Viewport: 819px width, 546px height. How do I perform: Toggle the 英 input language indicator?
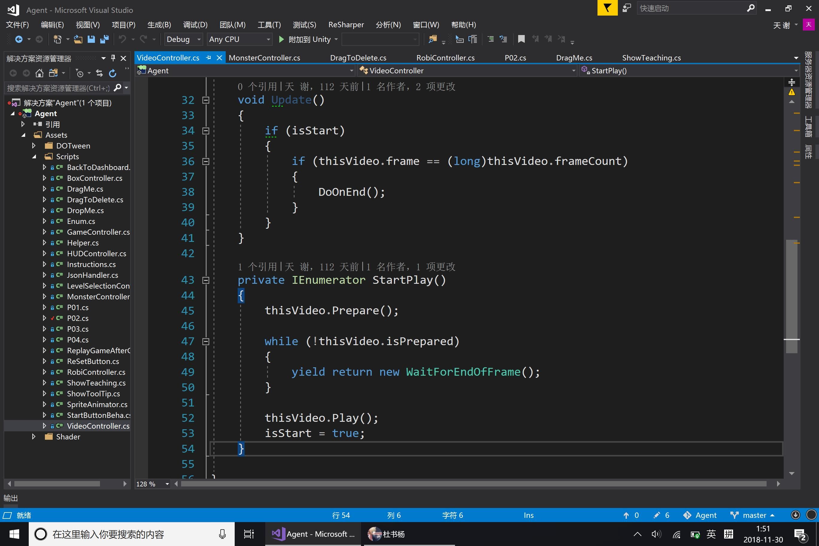pos(711,534)
